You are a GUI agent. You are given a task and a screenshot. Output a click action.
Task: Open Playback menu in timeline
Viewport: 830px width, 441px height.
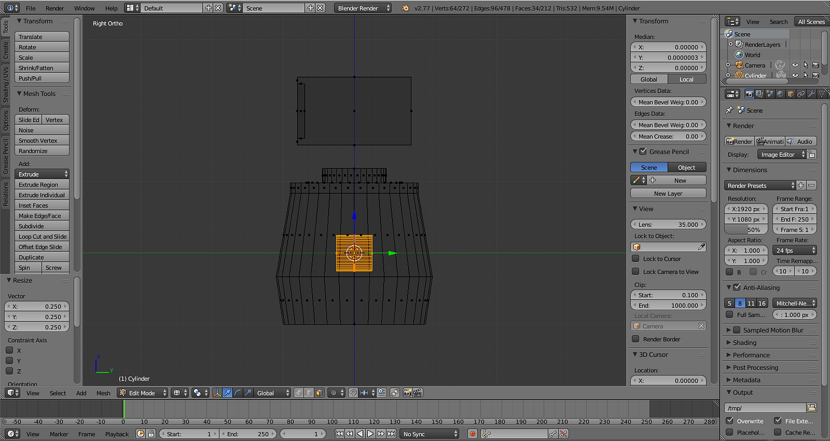117,434
